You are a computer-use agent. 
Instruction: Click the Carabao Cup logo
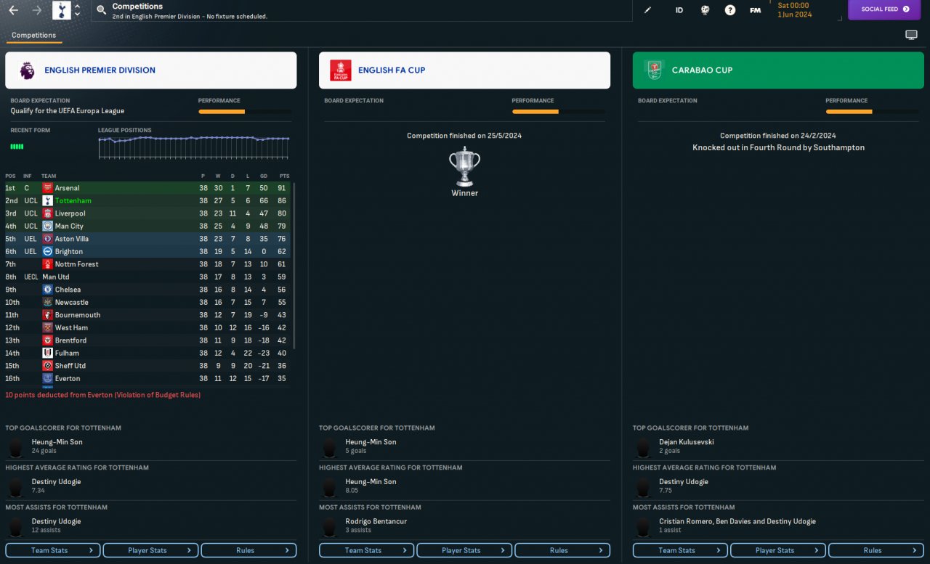(655, 70)
